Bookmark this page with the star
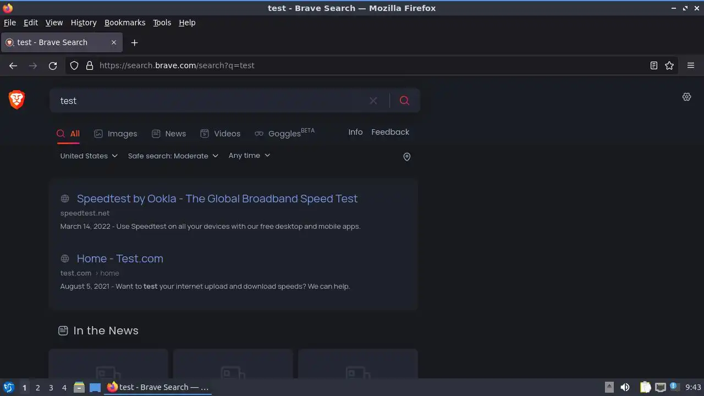The image size is (704, 396). [669, 65]
